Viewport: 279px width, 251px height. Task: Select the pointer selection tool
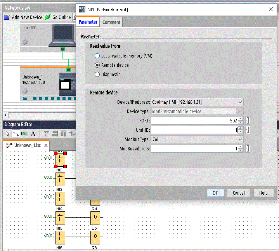7,133
